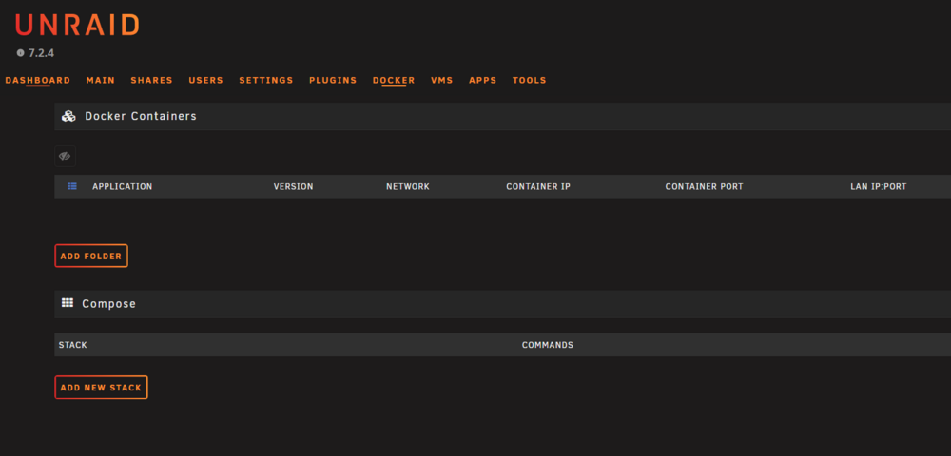Click the VERSION column header
Image resolution: width=951 pixels, height=456 pixels.
pos(294,186)
